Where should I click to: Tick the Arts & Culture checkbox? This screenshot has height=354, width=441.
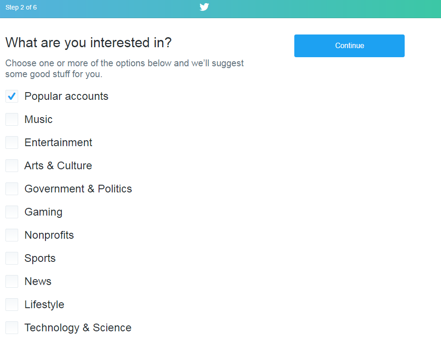[x=12, y=166]
